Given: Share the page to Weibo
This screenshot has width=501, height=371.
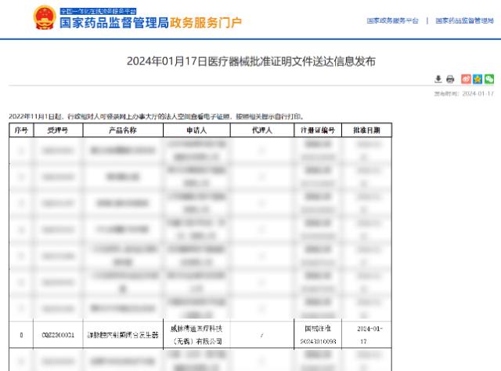Looking at the screenshot, I should point(467,79).
